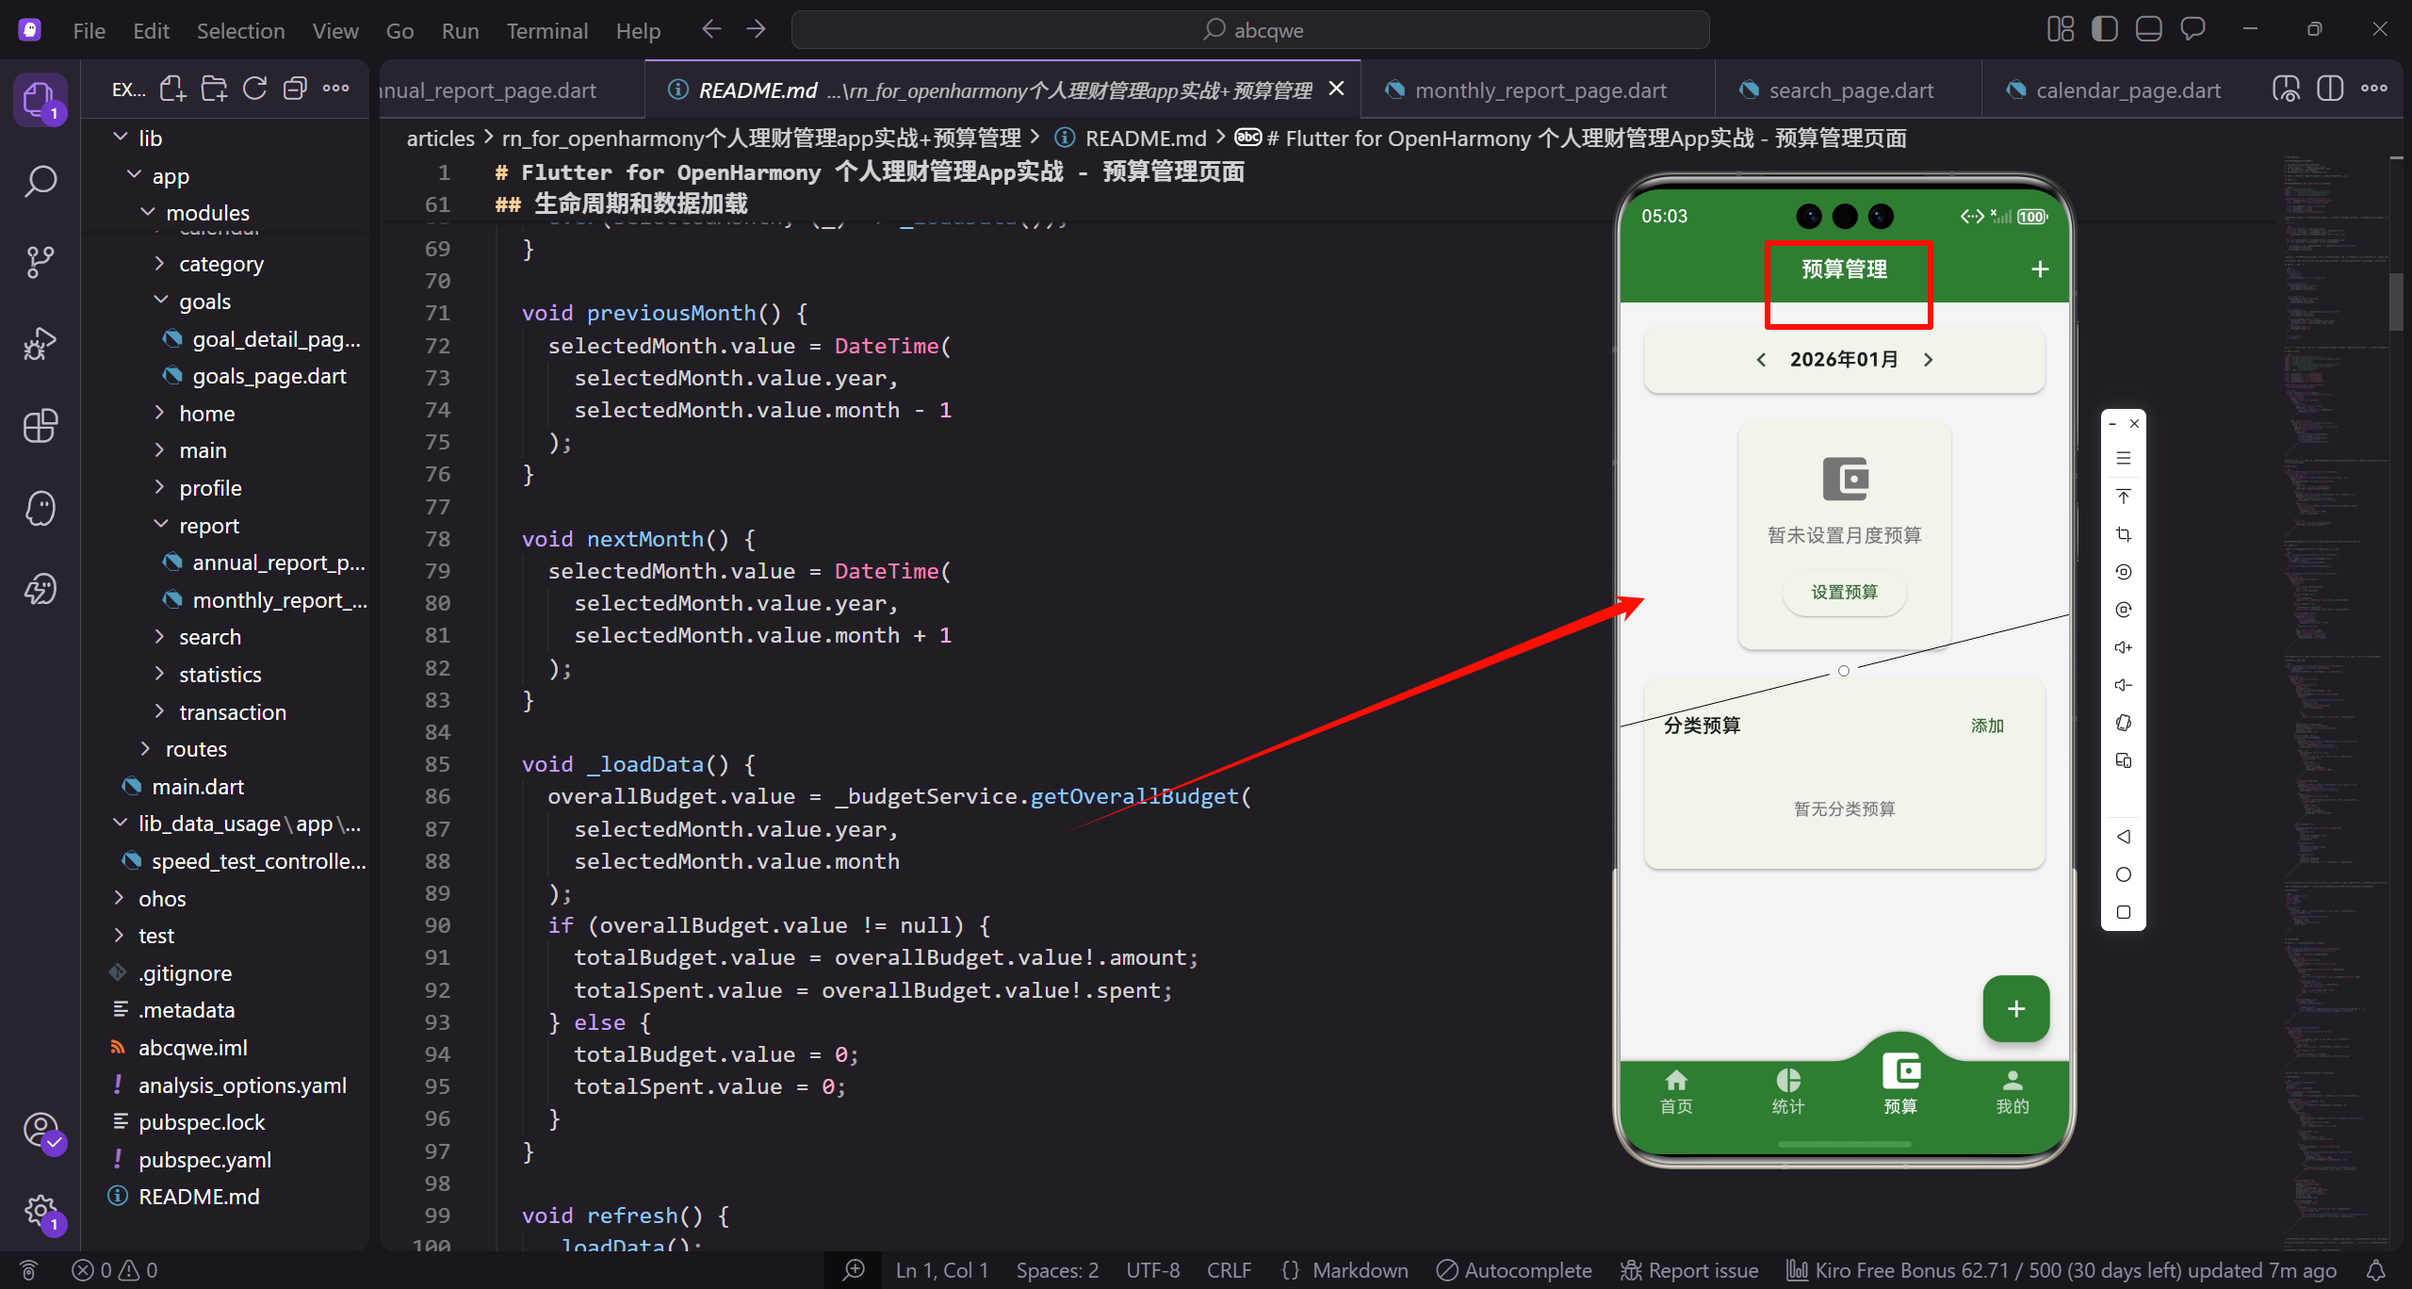
Task: Tap 设置预算 button in phone preview
Action: tap(1844, 592)
